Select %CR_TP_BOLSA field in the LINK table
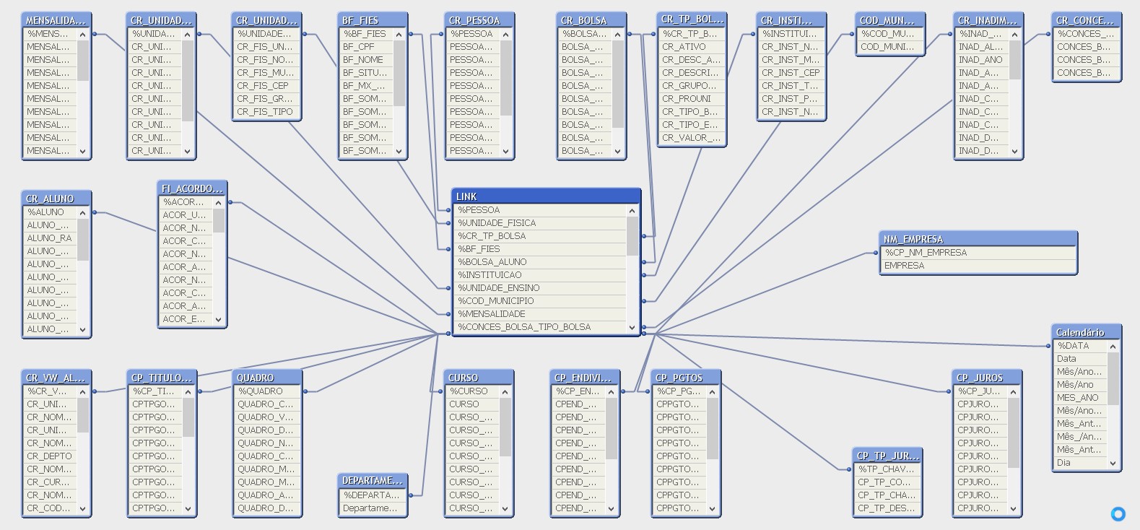The image size is (1140, 530). tap(540, 236)
